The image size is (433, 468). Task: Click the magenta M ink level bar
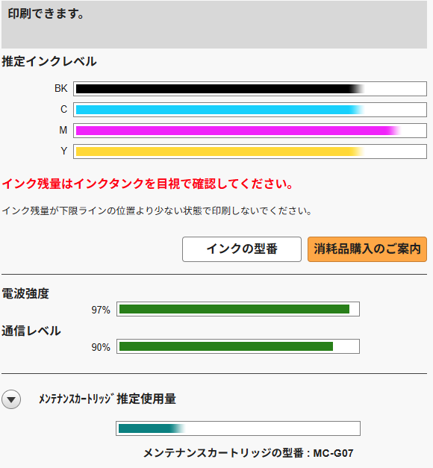point(250,131)
